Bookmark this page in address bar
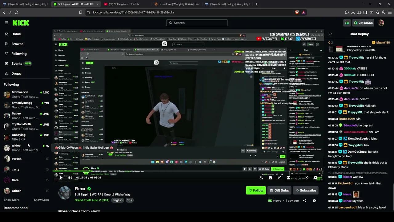 [81, 12]
